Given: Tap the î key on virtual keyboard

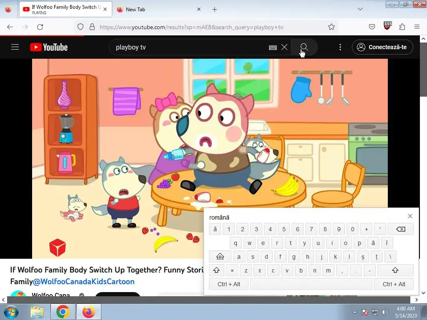Looking at the screenshot, I should coord(387,243).
